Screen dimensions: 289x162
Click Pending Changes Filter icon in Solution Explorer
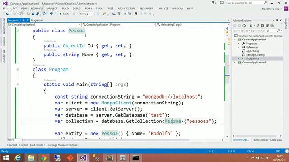(251, 26)
